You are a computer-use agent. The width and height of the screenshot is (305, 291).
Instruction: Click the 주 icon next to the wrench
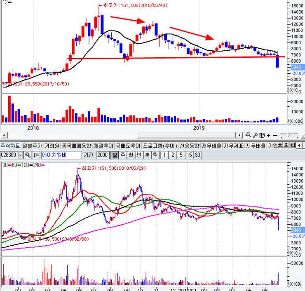(x=248, y=135)
